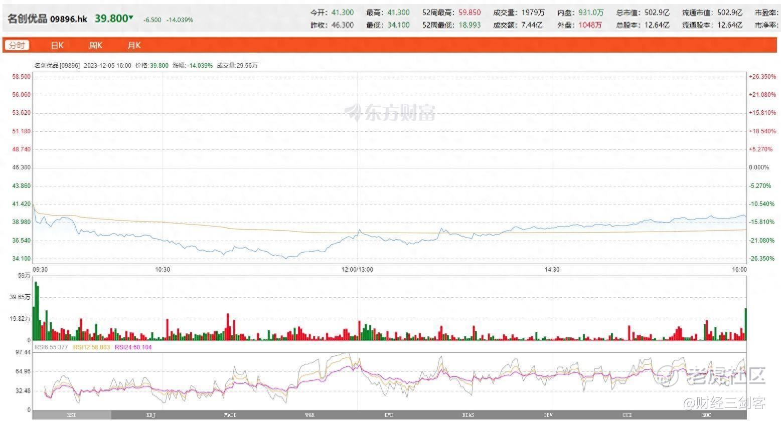Click the RSI12:58.803 legend label

(91, 347)
